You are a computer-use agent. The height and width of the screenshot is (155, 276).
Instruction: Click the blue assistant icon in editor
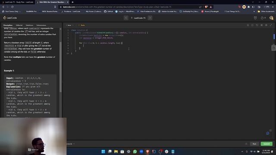pyautogui.click(x=268, y=133)
